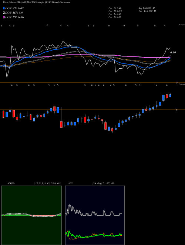Click the 'Pre C: 6.53' value

[x=115, y=17]
